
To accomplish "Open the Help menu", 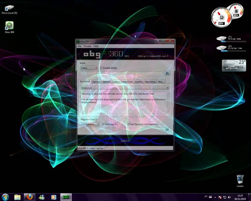I will click(x=96, y=46).
